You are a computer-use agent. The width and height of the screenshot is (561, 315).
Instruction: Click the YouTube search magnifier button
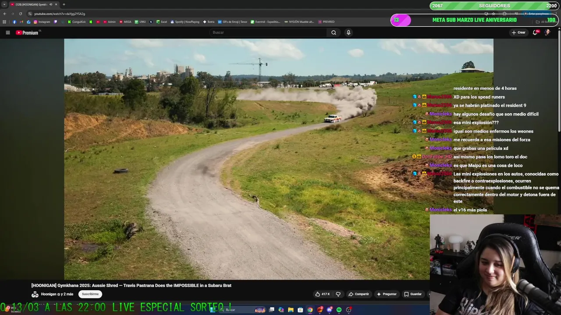334,32
